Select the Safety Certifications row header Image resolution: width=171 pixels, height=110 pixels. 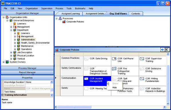(x=72, y=71)
